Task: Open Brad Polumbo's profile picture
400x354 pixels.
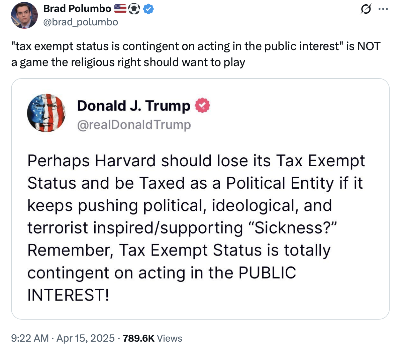Action: click(24, 15)
